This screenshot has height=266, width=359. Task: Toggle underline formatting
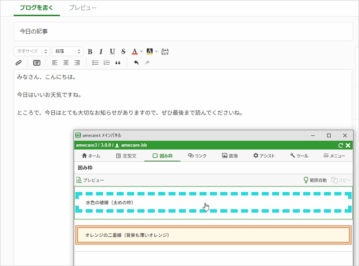(x=112, y=51)
